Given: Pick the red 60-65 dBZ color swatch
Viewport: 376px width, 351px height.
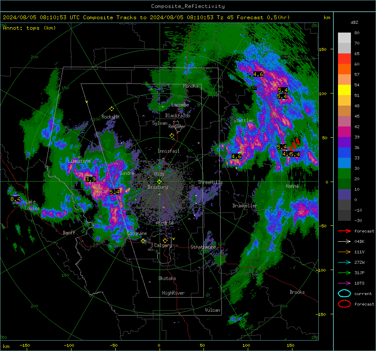Looking at the screenshot, I should click(344, 59).
